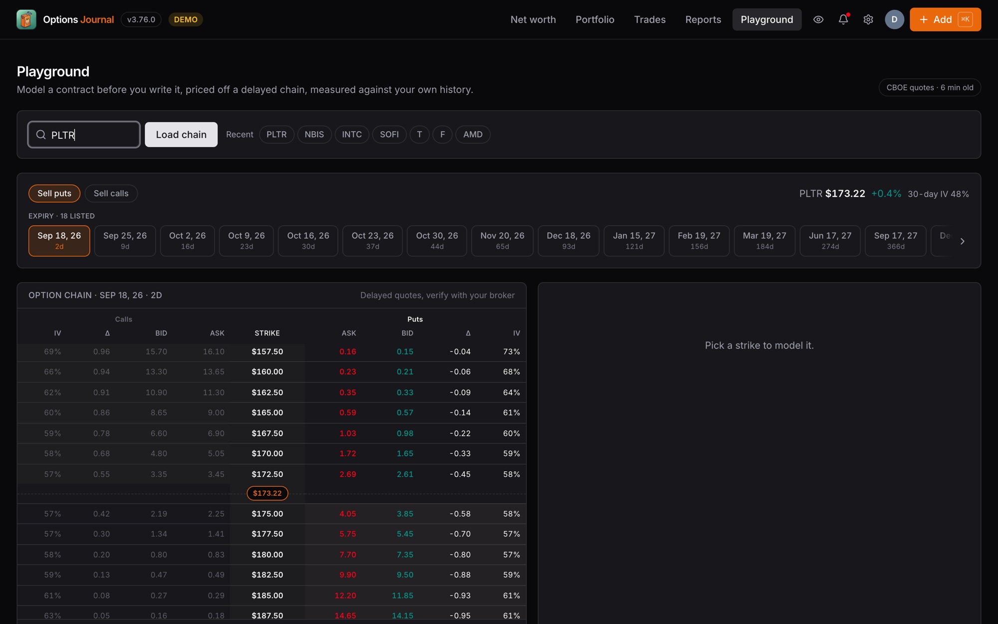Image resolution: width=998 pixels, height=624 pixels.
Task: Show more expiries with right chevron
Action: [963, 241]
